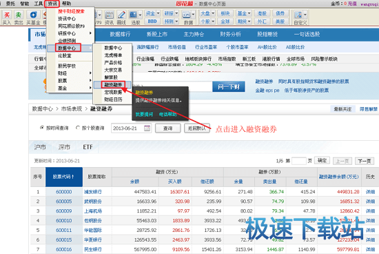Open the dropdown arrow next to 选股

140,14
